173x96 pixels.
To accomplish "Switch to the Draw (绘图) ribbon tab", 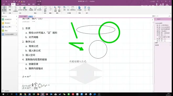I will [x=18, y=4].
